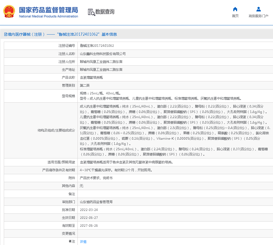Select the registration number 鲁械注准20172401062 value
The image size is (273, 245).
(x=97, y=46)
